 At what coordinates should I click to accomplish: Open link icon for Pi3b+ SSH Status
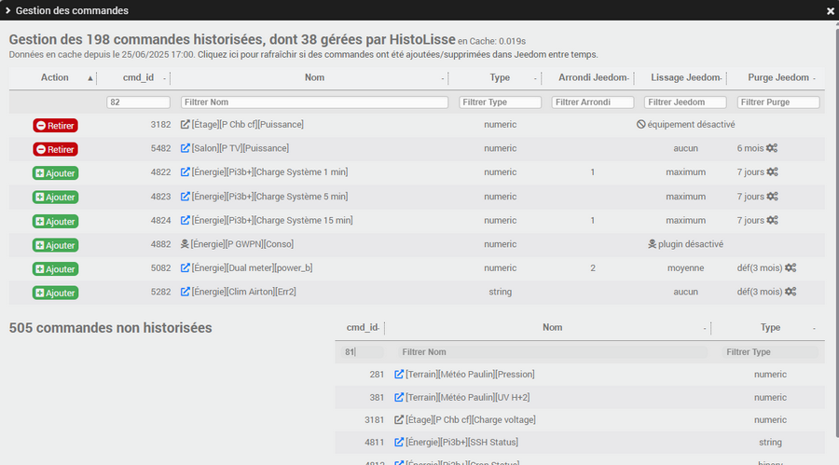400,442
